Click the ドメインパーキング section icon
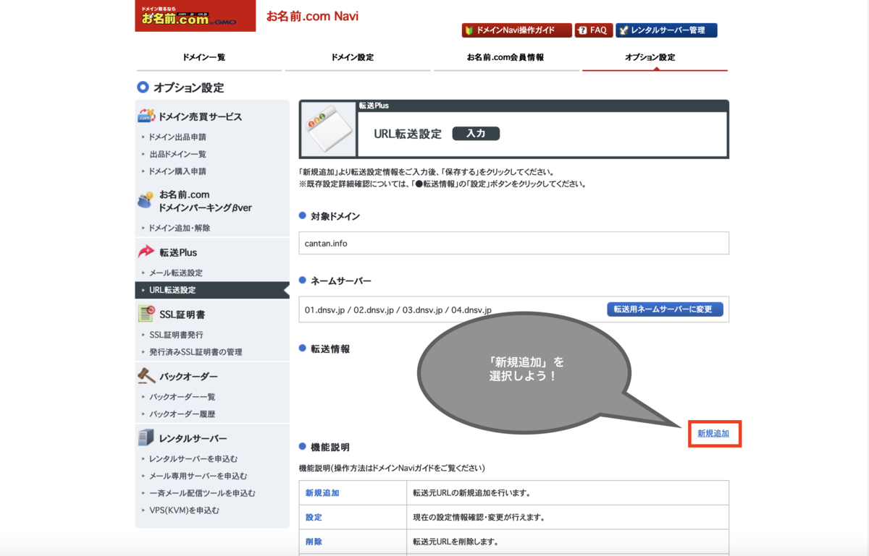This screenshot has width=869, height=556. (x=146, y=201)
